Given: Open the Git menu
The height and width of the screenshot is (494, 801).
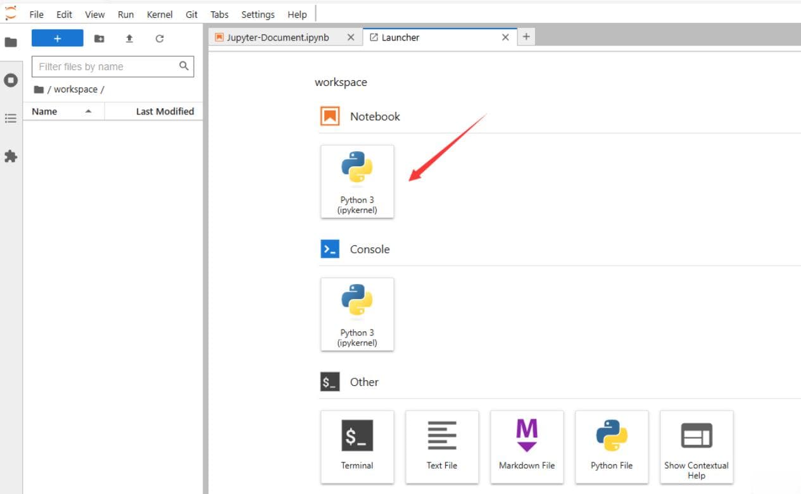Looking at the screenshot, I should [192, 15].
